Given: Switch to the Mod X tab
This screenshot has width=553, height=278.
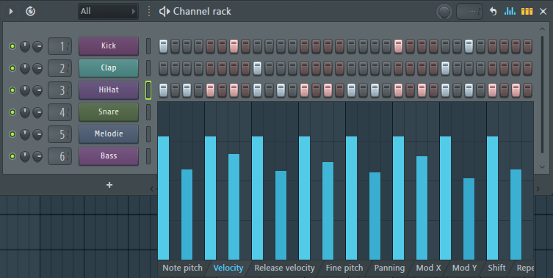Looking at the screenshot, I should pyautogui.click(x=428, y=268).
